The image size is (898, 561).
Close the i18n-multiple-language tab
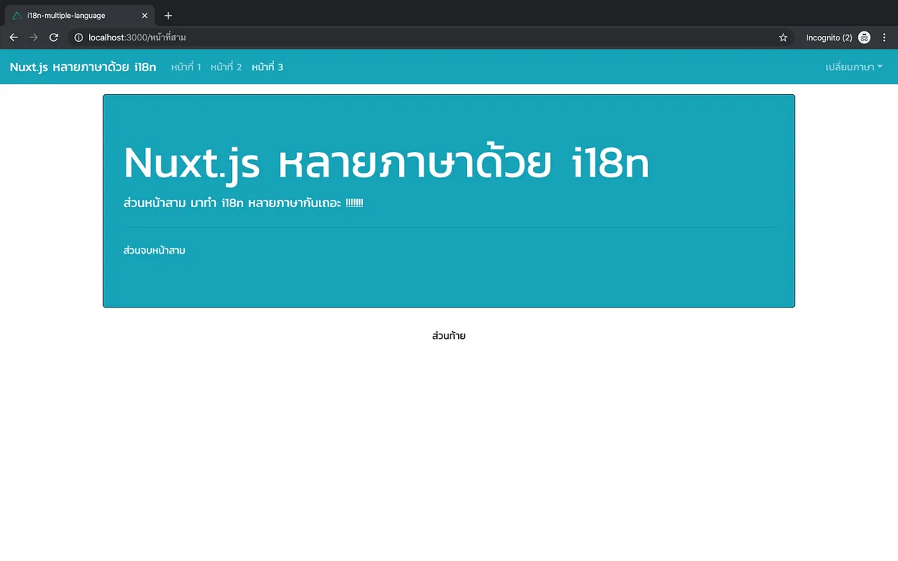pos(144,16)
